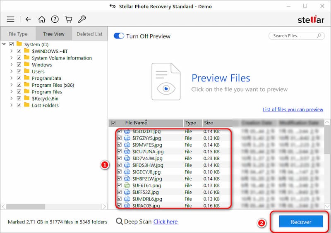Click the folder icon of Lost Folders
The image size is (331, 233).
[x=26, y=105]
